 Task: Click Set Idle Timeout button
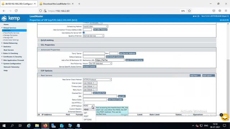pos(100,30)
